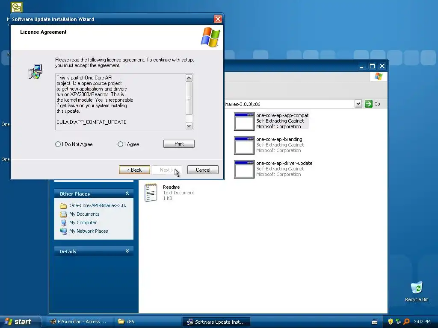438x328 pixels.
Task: Click One-Core-API-Binaries folder icon in sidebar
Action: (x=63, y=206)
